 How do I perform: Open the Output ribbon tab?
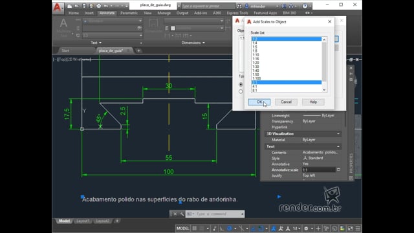[182, 13]
